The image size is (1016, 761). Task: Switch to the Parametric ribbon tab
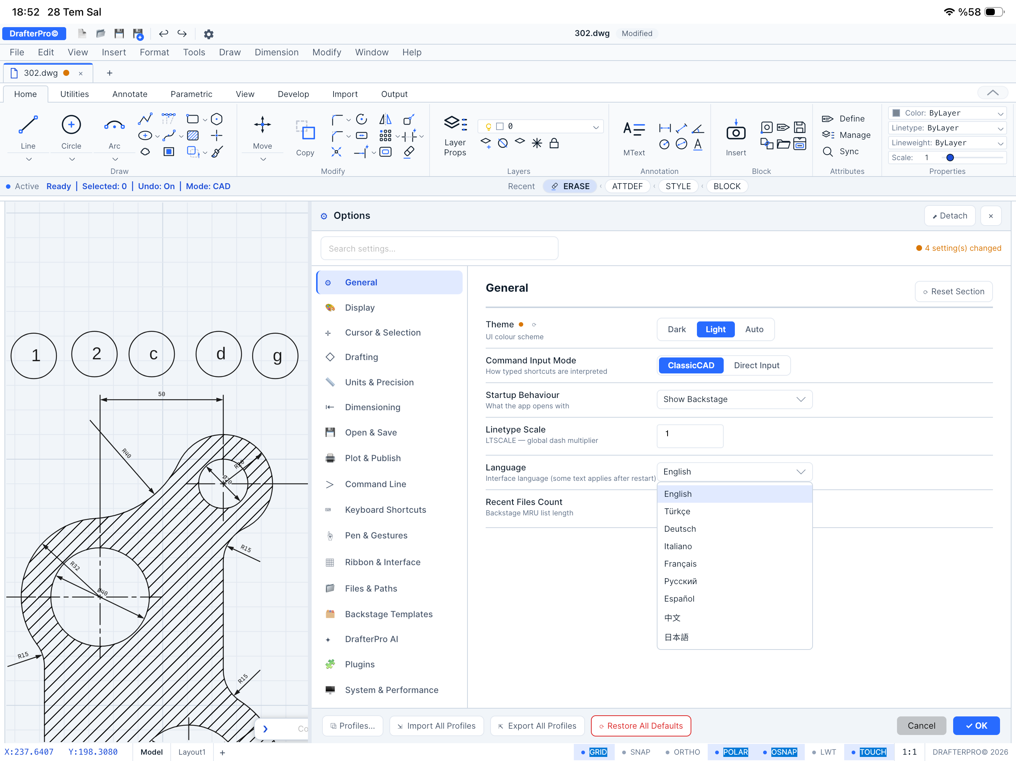click(191, 94)
